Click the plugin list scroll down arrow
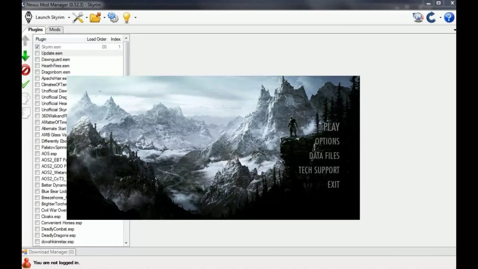The height and width of the screenshot is (269, 478). [x=126, y=243]
